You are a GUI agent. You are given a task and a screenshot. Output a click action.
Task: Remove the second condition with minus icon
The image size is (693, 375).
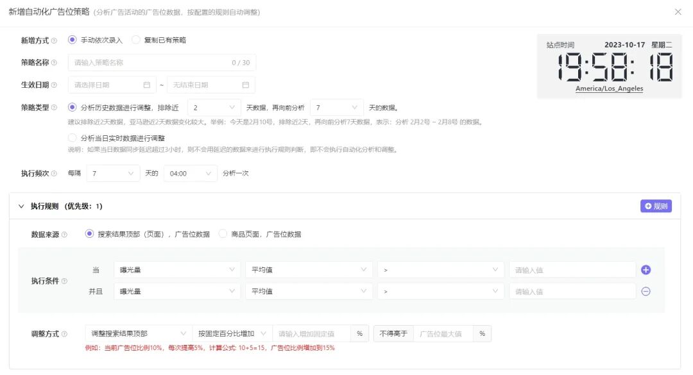click(646, 291)
